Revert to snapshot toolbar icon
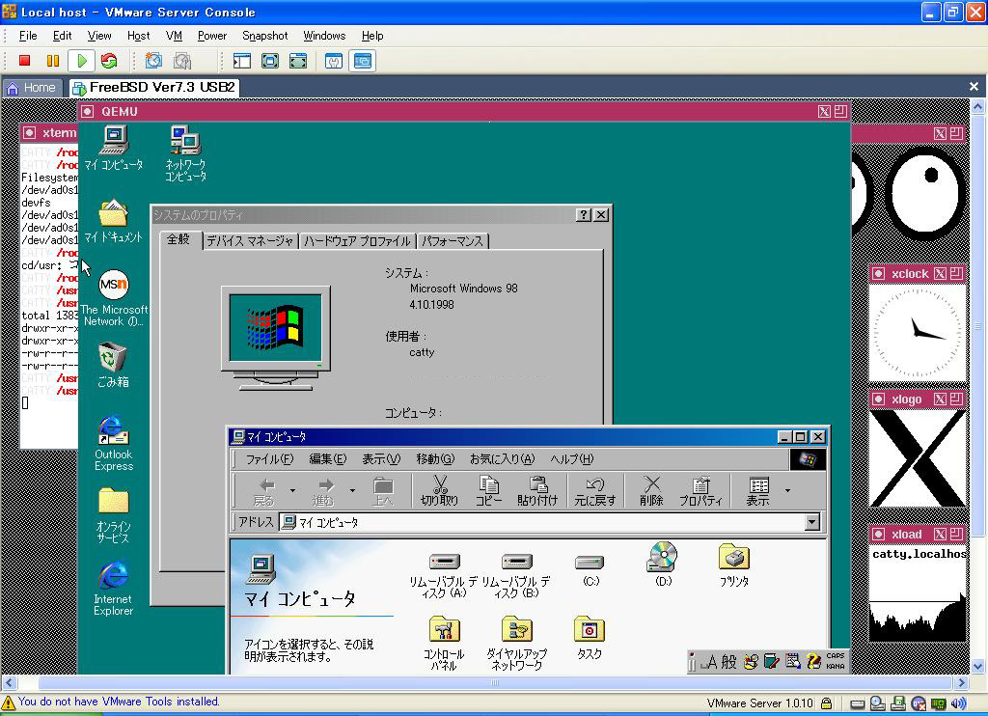Screen dimensions: 988x716 click(x=182, y=61)
